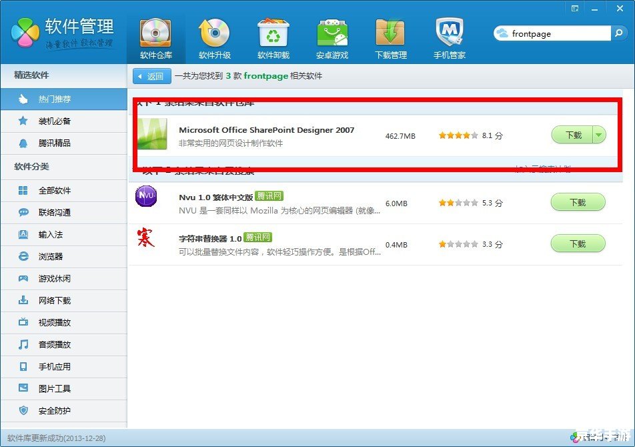Select 游戏休闲 category
The image size is (635, 447).
63,279
